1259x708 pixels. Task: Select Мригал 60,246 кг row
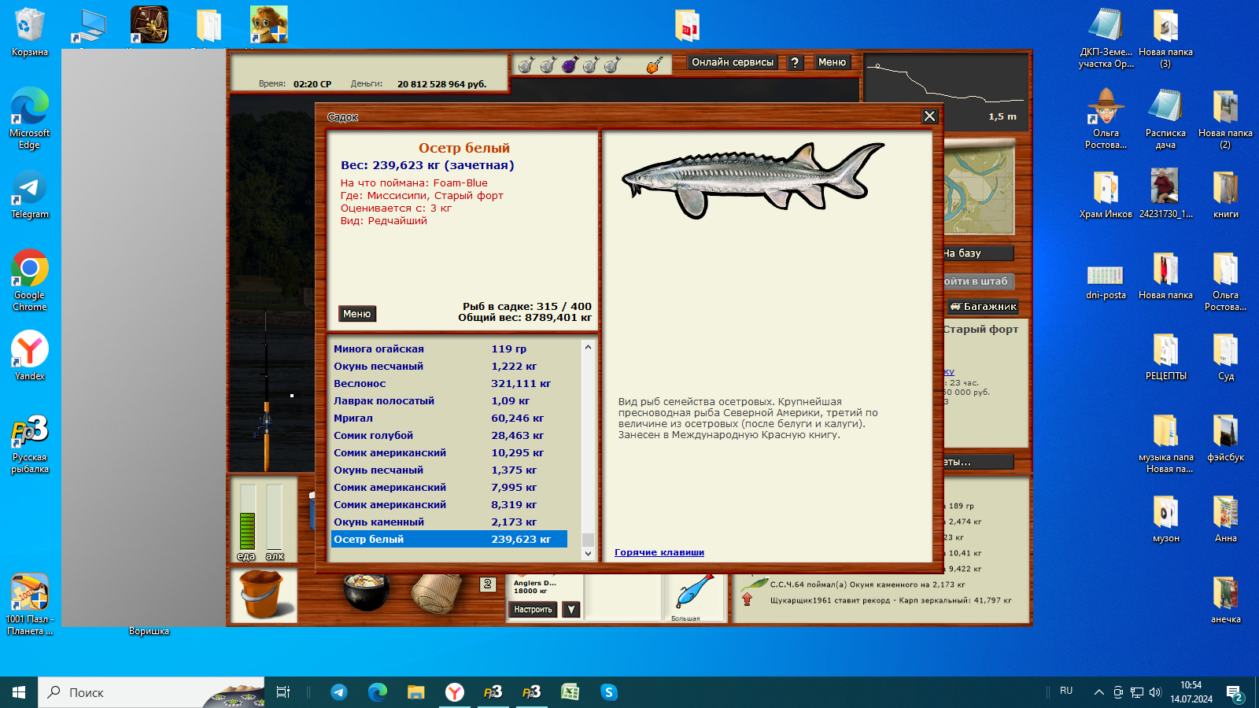click(x=449, y=418)
